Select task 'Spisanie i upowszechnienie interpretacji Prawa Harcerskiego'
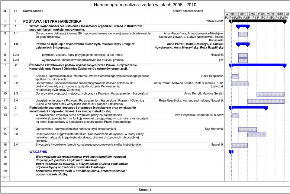This screenshot has height=194, width=290. (92, 77)
